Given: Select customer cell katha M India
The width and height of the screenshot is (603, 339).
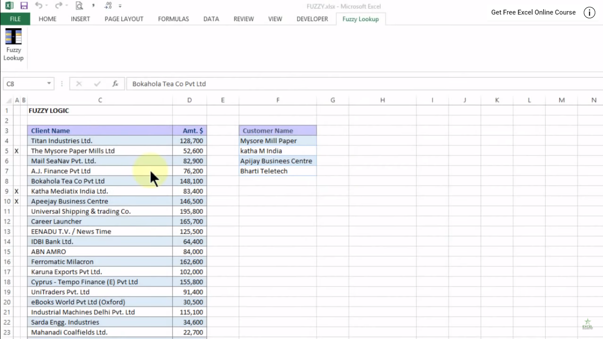Looking at the screenshot, I should coord(278,151).
